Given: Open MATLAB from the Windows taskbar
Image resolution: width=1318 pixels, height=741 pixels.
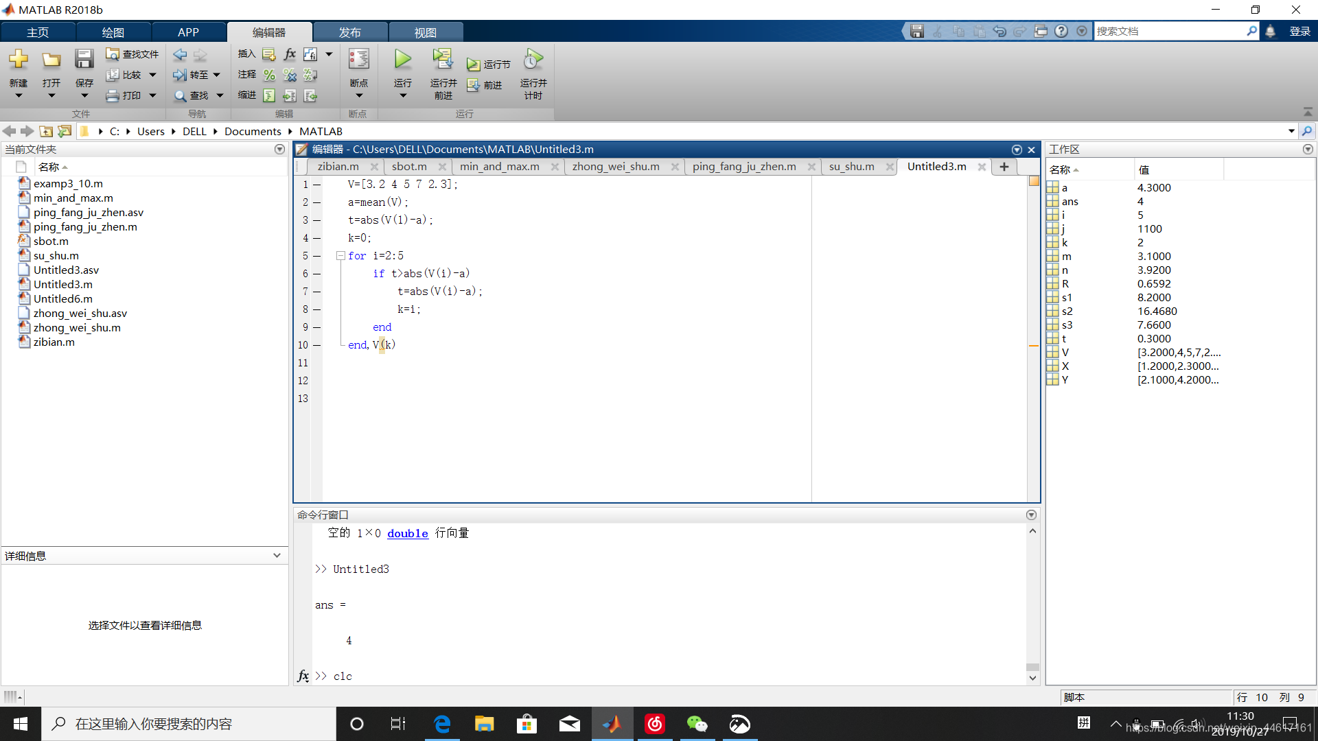Looking at the screenshot, I should pyautogui.click(x=612, y=724).
